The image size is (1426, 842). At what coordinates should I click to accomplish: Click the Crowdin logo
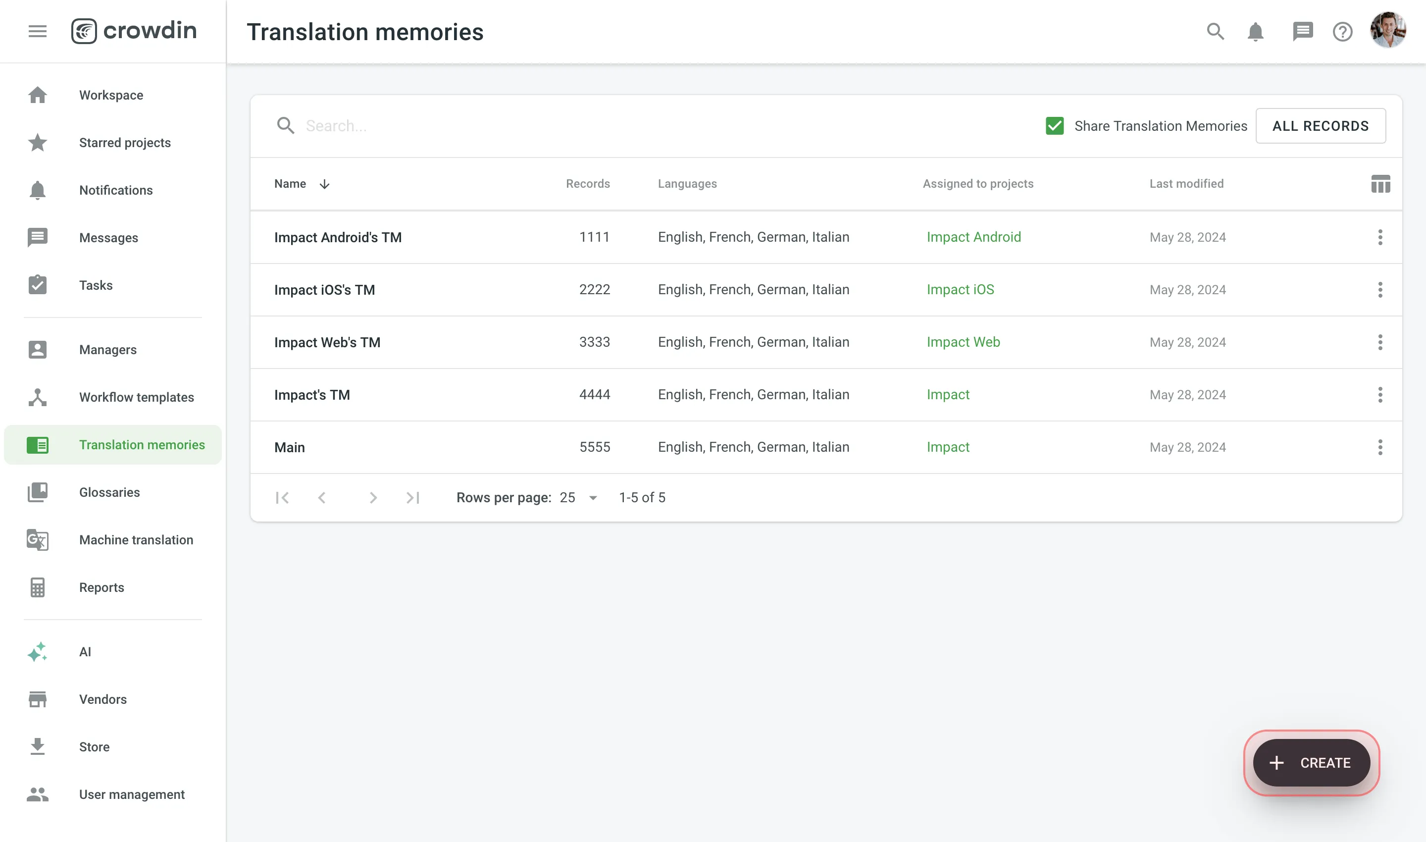point(134,31)
